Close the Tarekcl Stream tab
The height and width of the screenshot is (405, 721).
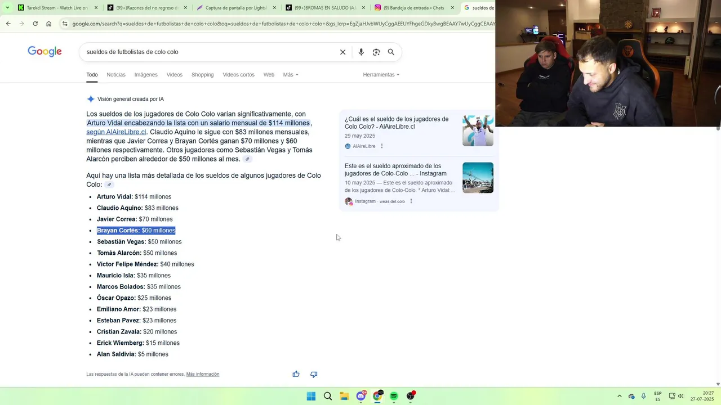click(x=96, y=8)
